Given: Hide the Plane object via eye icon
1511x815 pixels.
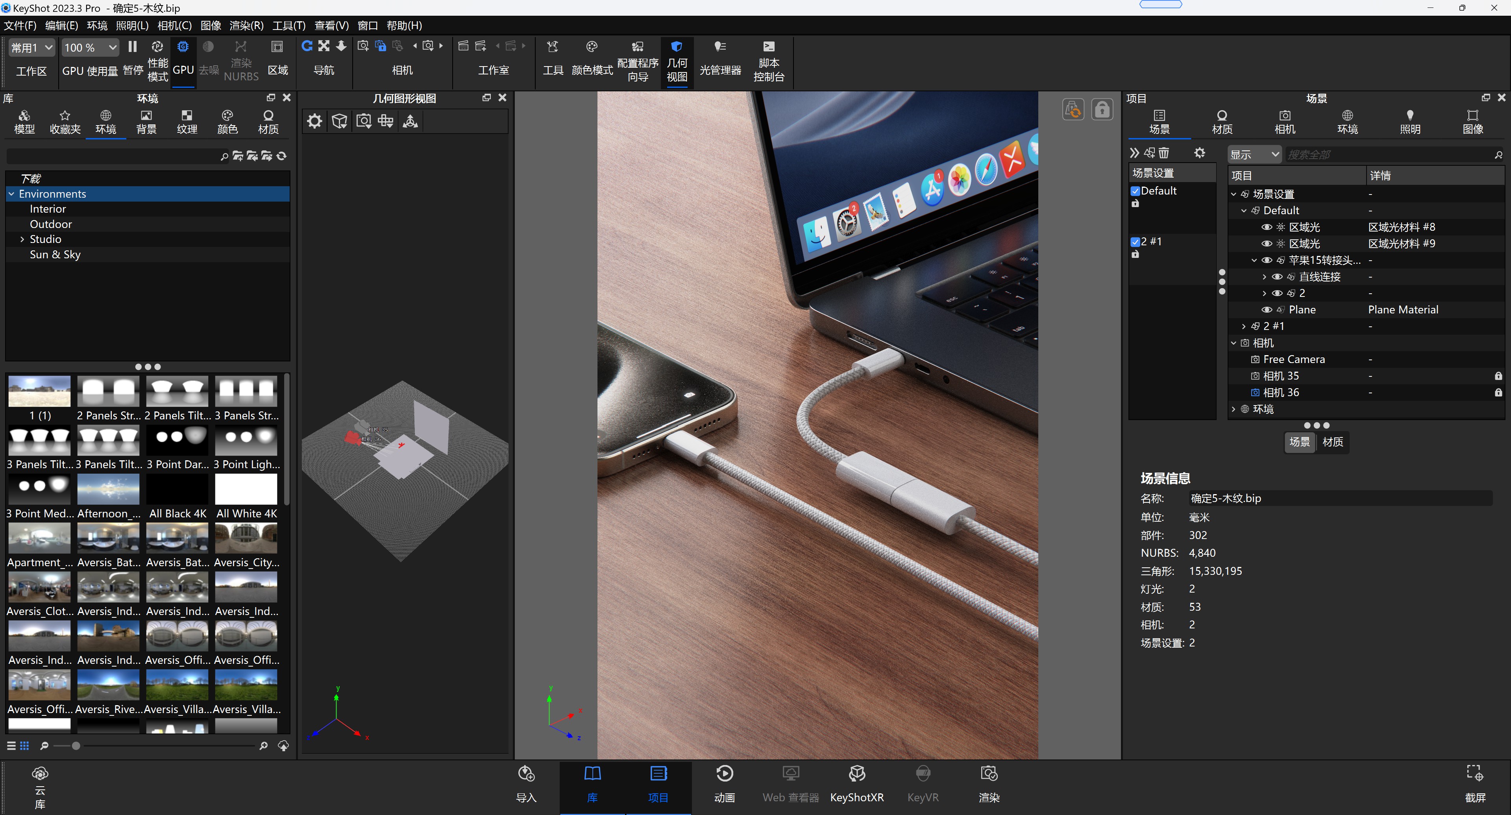Looking at the screenshot, I should [1267, 310].
